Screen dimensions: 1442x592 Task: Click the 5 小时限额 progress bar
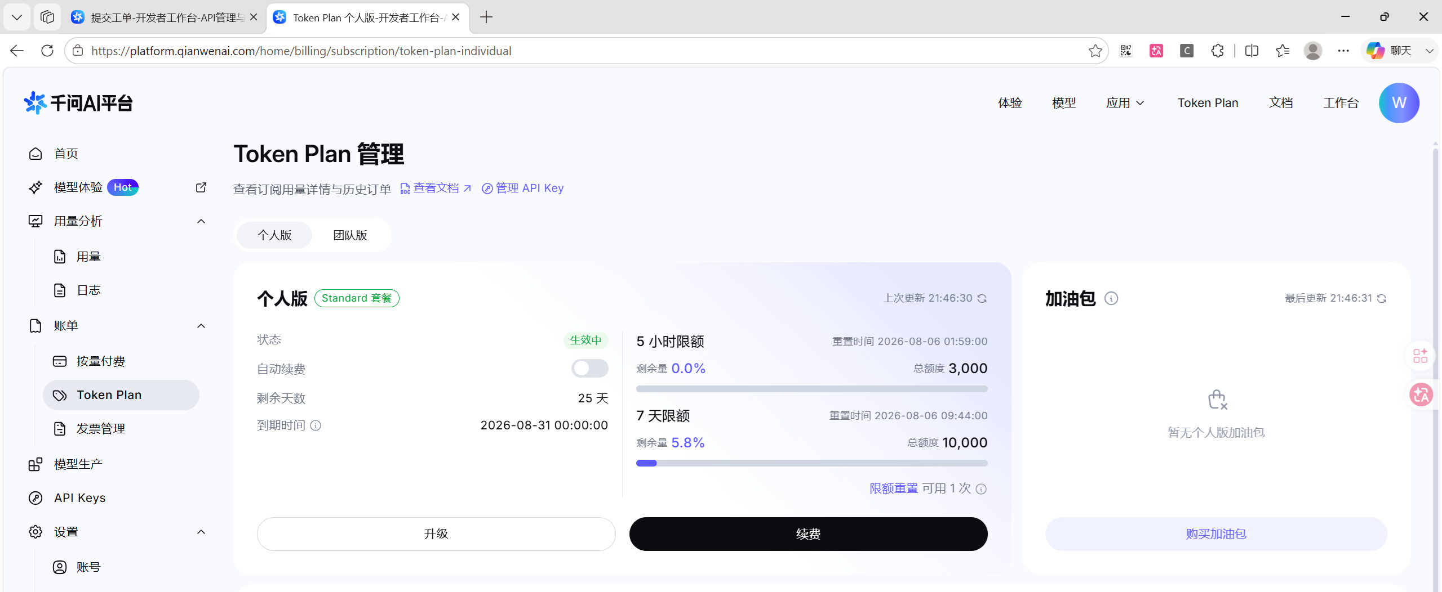[x=811, y=389]
